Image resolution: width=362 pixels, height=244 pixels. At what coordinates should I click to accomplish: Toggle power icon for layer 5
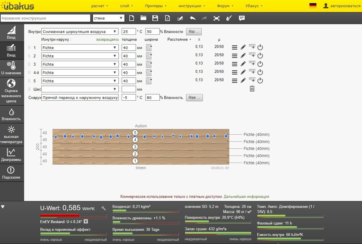pyautogui.click(x=260, y=81)
